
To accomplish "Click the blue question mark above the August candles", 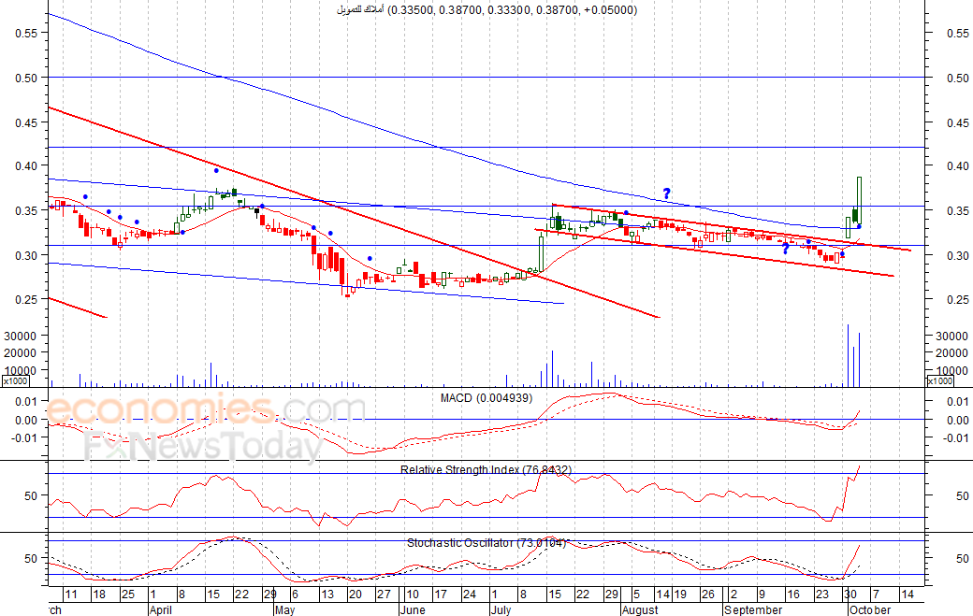I will pyautogui.click(x=666, y=194).
